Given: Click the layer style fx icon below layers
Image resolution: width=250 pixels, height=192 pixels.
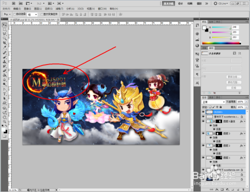Looking at the screenshot, I should [x=217, y=189].
